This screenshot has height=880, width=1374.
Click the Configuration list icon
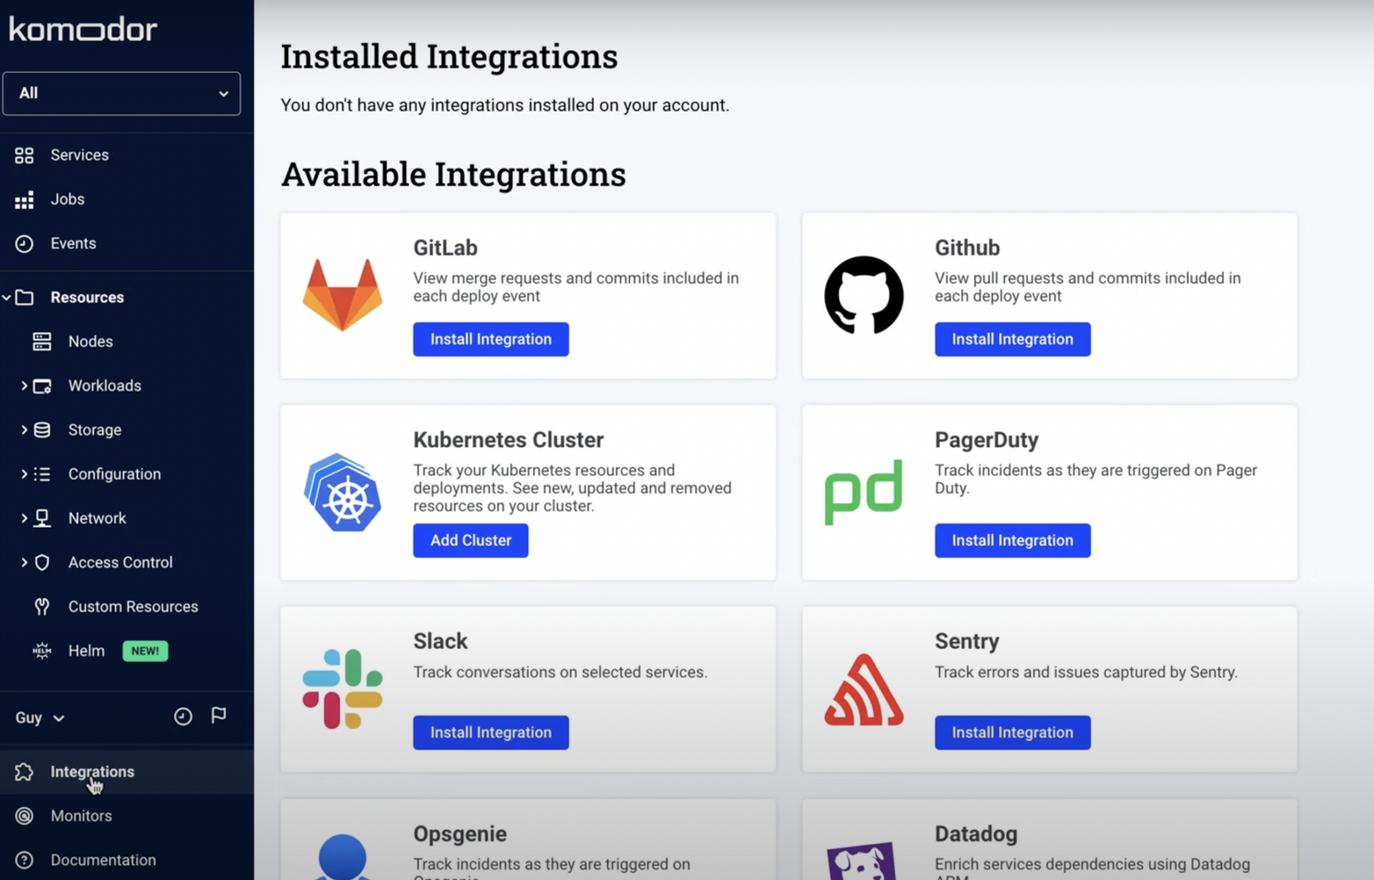click(x=42, y=474)
